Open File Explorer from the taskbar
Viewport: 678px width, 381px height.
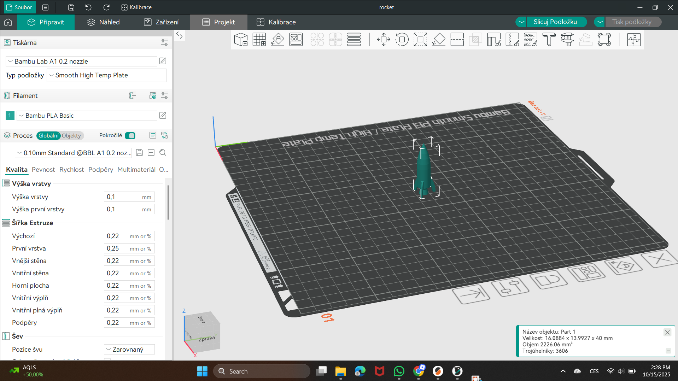tap(340, 371)
